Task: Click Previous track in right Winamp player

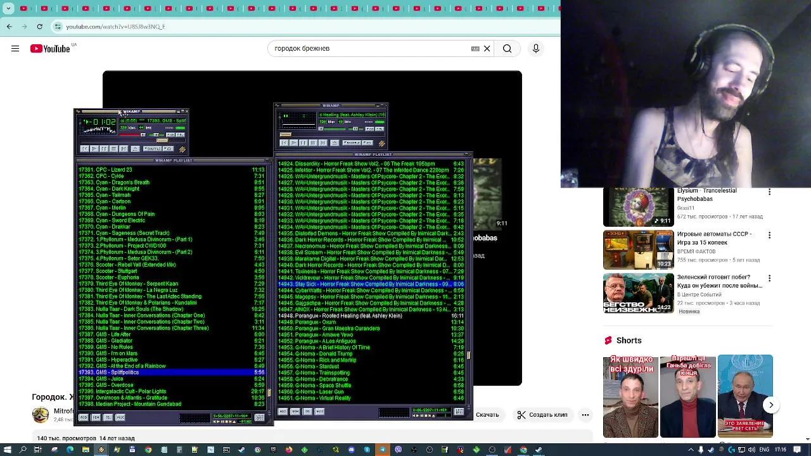Action: coord(284,142)
